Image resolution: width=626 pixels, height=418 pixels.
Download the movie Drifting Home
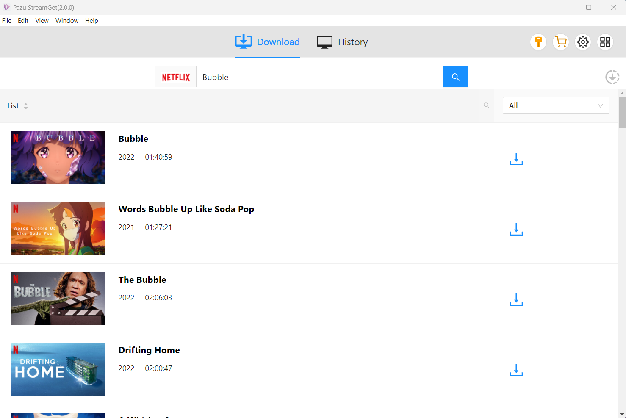(516, 370)
